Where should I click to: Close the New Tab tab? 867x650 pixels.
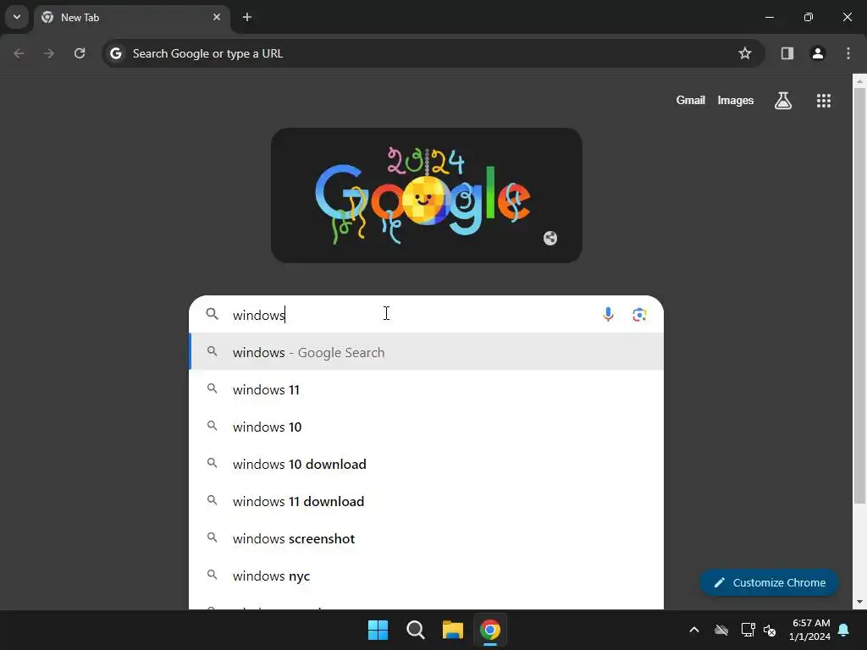217,17
